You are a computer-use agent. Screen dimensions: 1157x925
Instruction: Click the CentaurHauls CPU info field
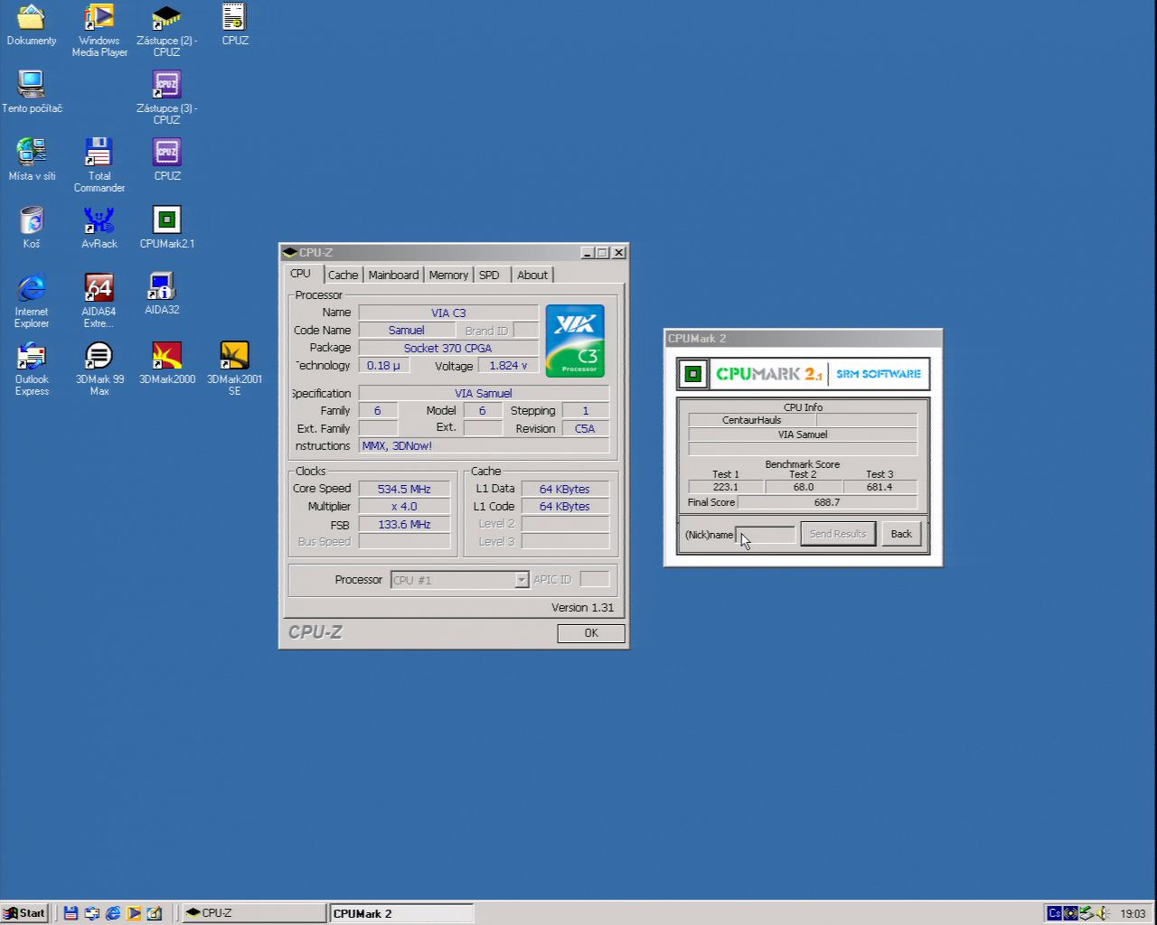point(752,420)
